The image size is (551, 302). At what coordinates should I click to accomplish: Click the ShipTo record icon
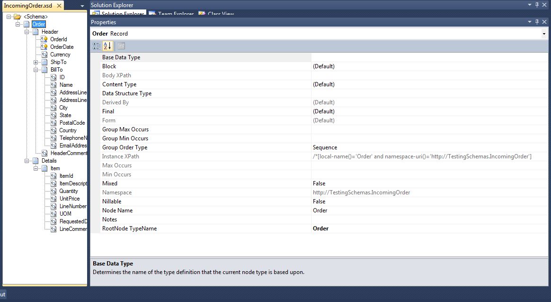point(44,62)
